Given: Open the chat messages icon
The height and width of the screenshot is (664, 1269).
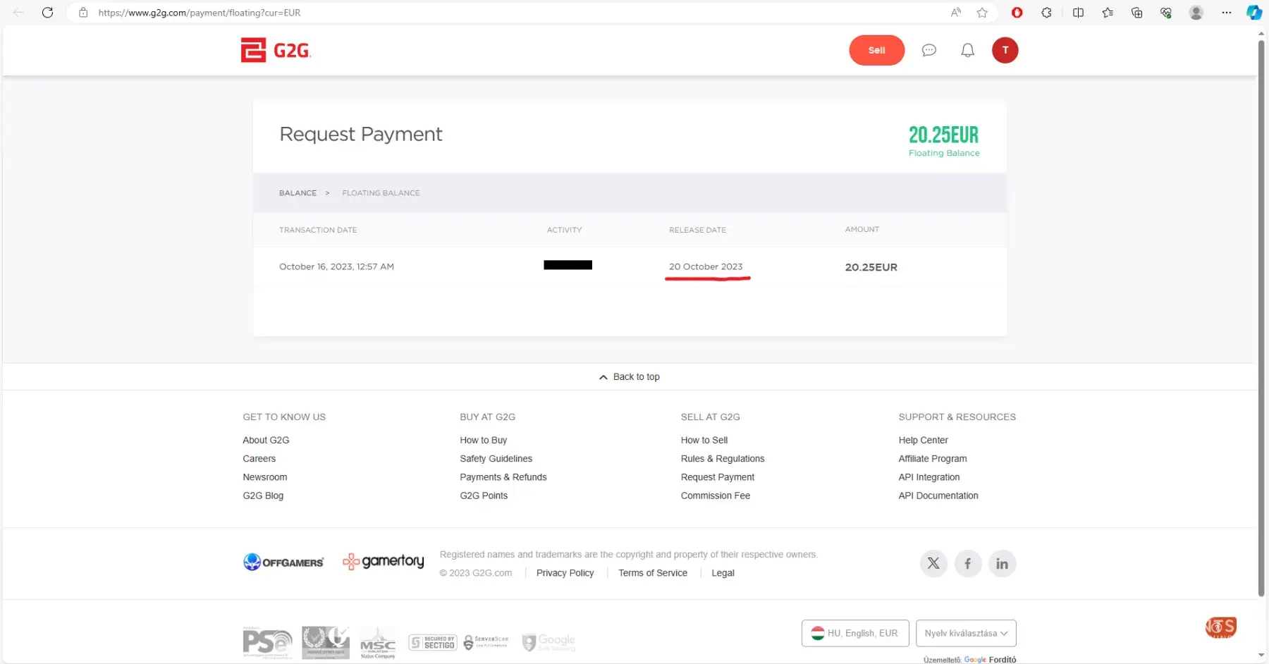Looking at the screenshot, I should 928,50.
